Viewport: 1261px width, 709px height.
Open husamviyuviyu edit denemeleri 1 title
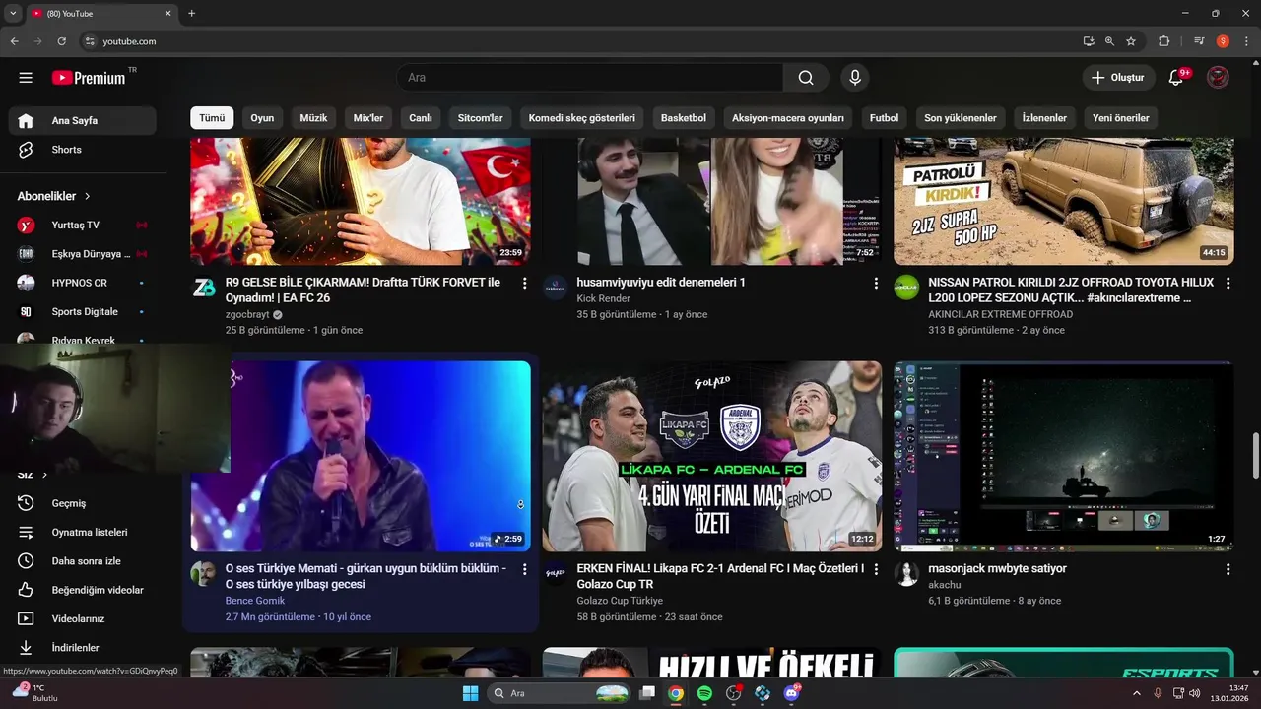(661, 283)
